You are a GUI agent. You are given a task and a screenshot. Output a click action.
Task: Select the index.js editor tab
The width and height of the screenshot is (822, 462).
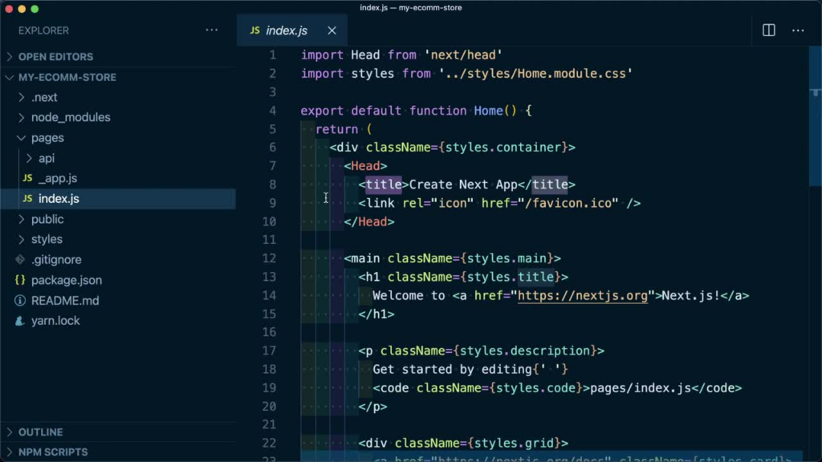[x=287, y=30]
